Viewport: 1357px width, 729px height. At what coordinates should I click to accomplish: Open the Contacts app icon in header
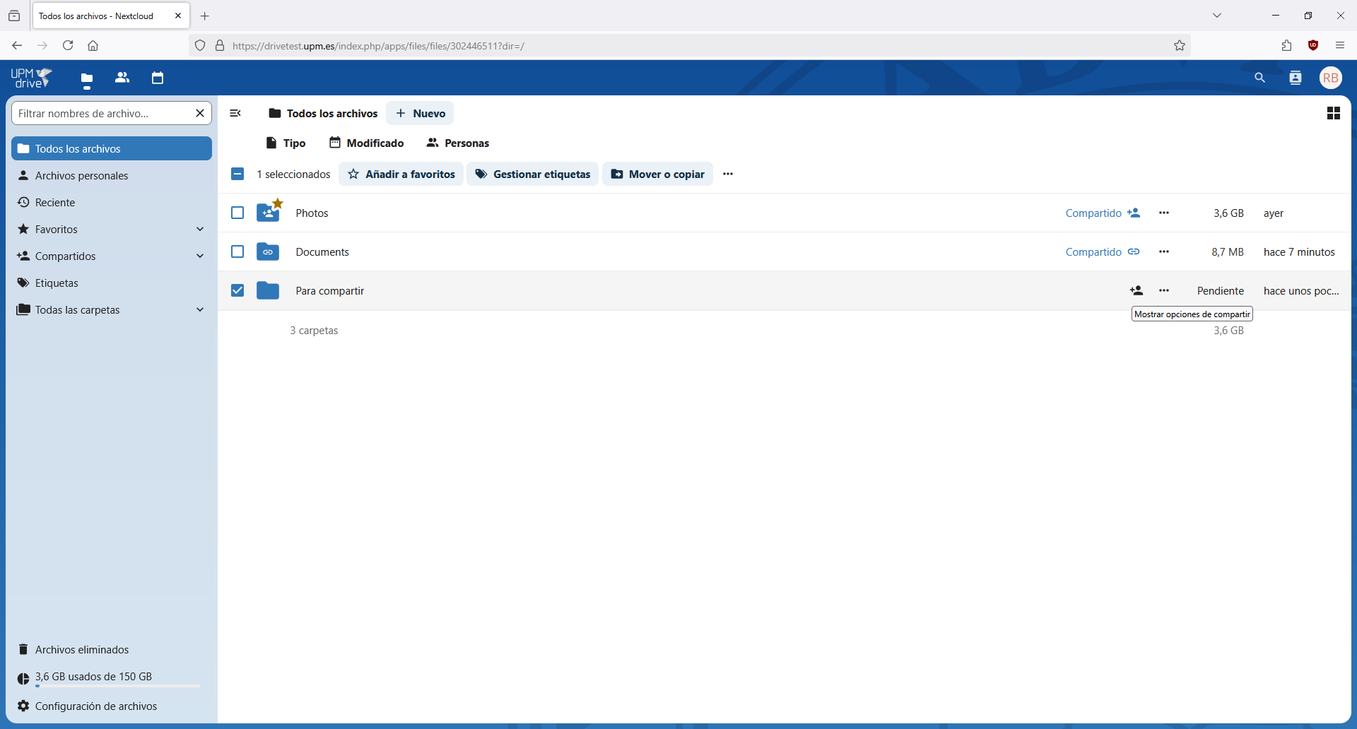pos(122,78)
